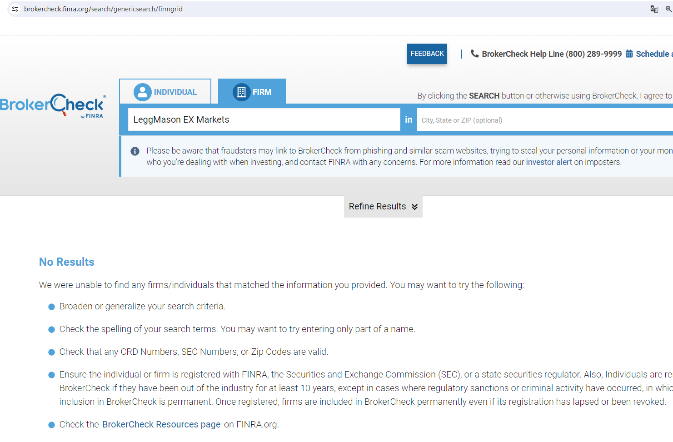Image resolution: width=673 pixels, height=442 pixels.
Task: Click the phone icon beside Help Line
Action: pos(474,54)
